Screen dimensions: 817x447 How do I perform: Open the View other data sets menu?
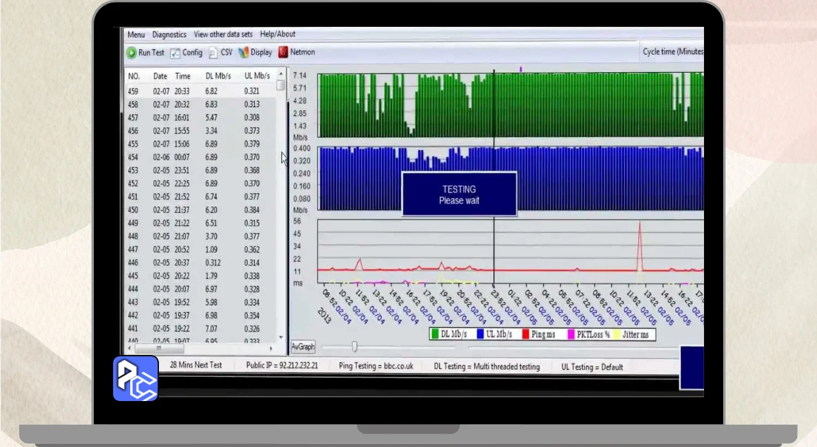[x=223, y=34]
